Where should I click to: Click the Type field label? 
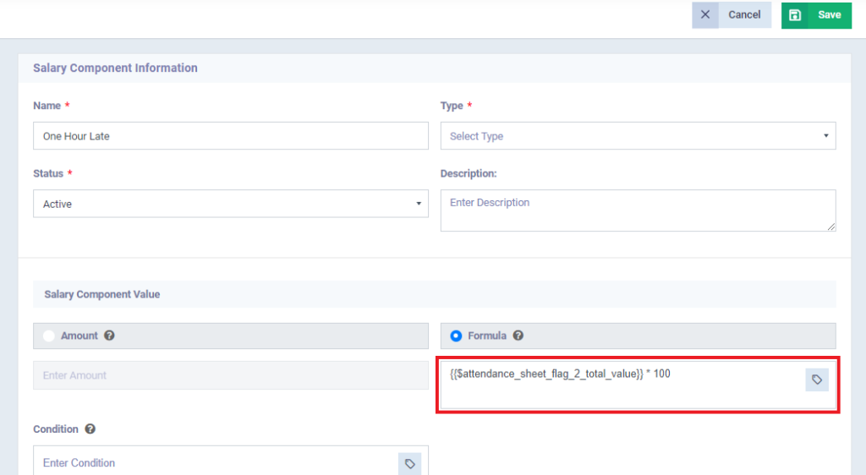[452, 106]
